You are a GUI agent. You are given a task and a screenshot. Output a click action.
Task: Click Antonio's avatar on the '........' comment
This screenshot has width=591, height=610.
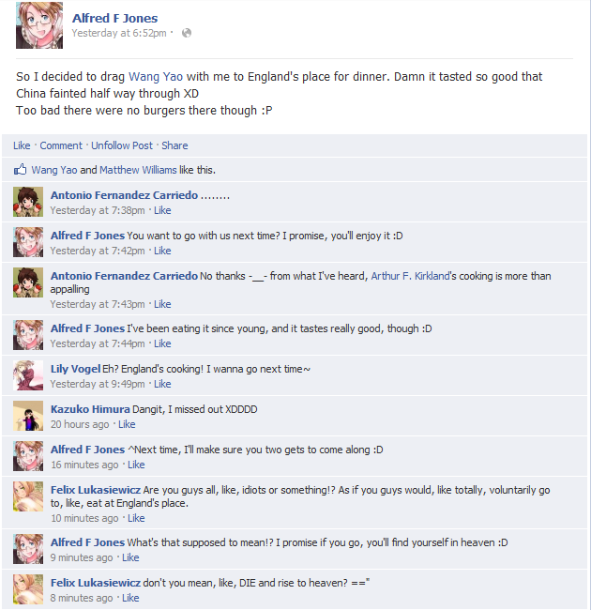point(28,202)
